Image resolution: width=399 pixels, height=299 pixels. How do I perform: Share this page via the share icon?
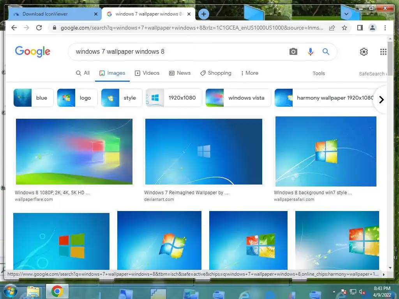[332, 28]
